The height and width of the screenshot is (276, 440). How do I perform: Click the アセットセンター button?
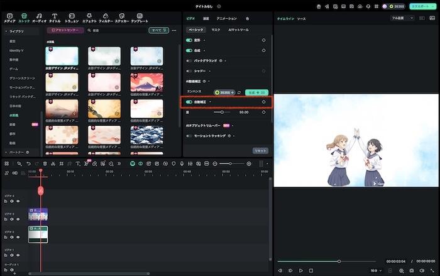[65, 30]
